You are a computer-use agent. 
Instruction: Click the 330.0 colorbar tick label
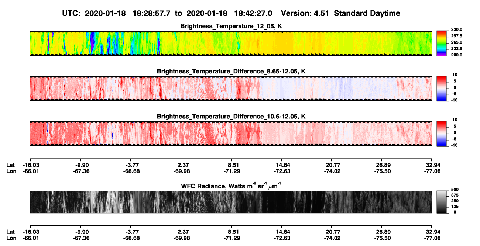pos(456,30)
